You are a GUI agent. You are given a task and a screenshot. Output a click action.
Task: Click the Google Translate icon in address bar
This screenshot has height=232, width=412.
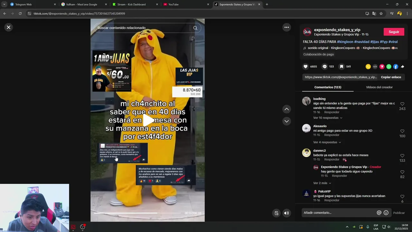(x=374, y=14)
